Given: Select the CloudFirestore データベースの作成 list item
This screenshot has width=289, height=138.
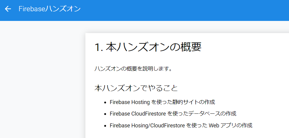Looking at the screenshot, I should coord(173,114).
